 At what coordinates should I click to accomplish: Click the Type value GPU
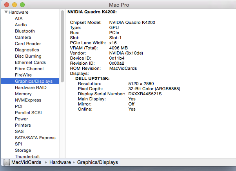click(114, 27)
